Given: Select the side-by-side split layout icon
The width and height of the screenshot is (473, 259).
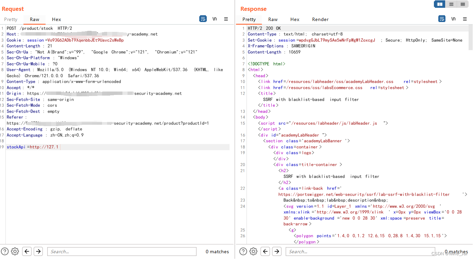Looking at the screenshot, I should [440, 4].
